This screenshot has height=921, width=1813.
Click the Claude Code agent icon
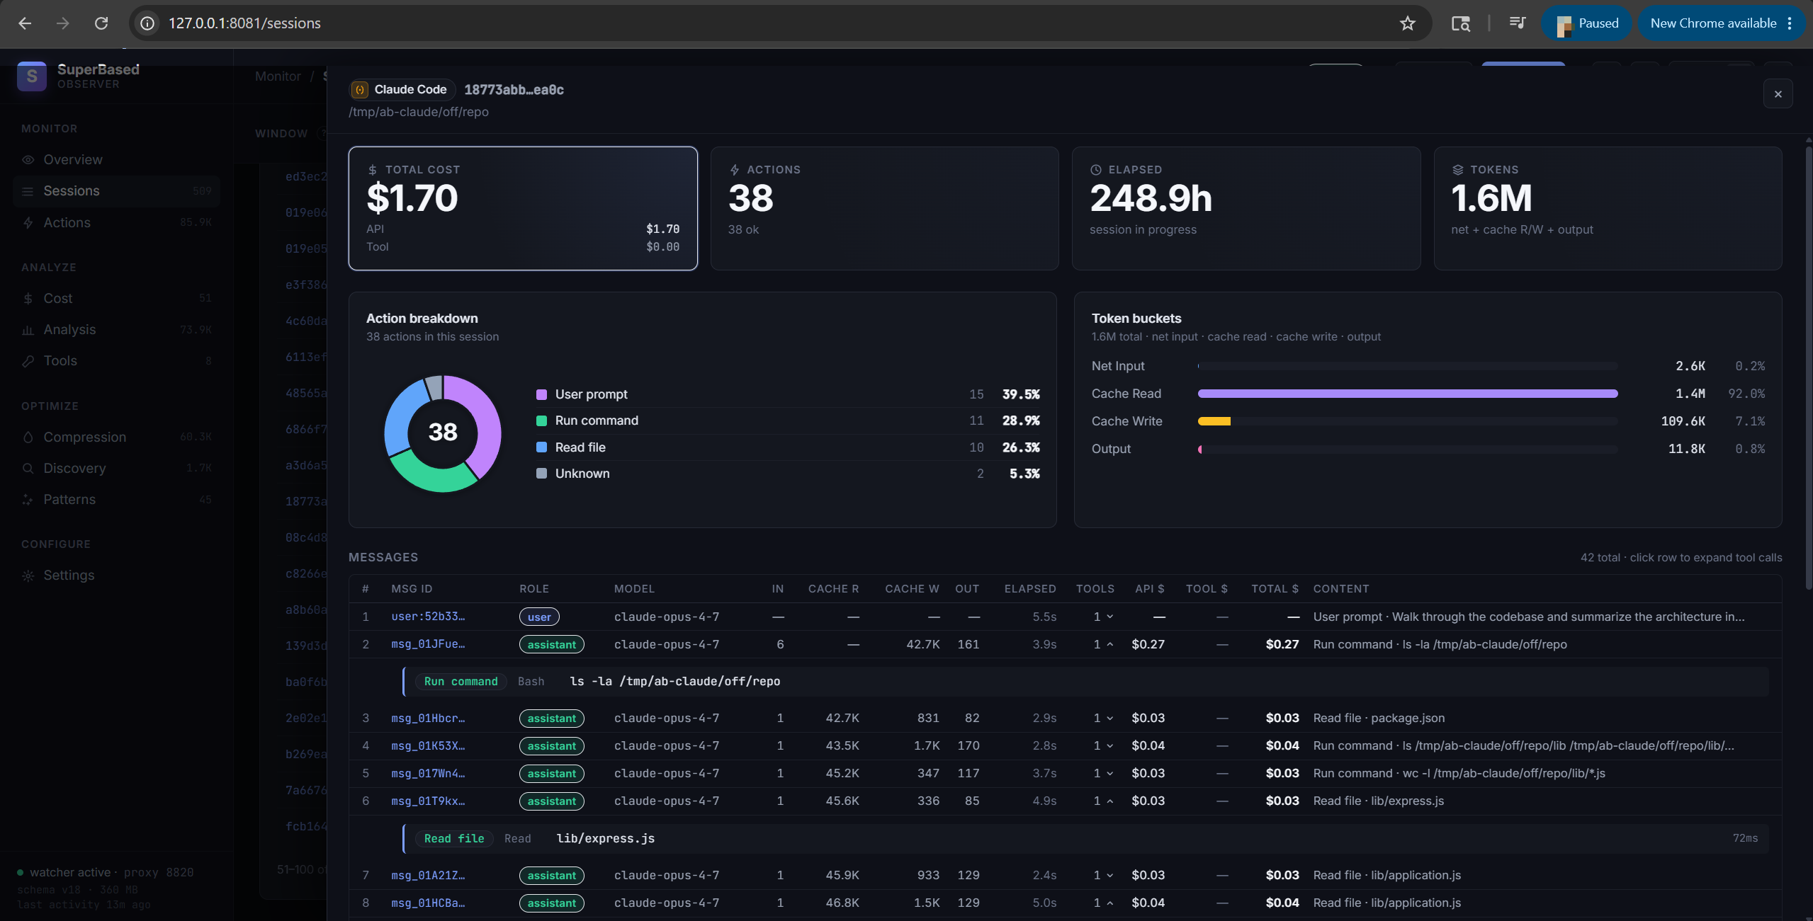tap(360, 90)
